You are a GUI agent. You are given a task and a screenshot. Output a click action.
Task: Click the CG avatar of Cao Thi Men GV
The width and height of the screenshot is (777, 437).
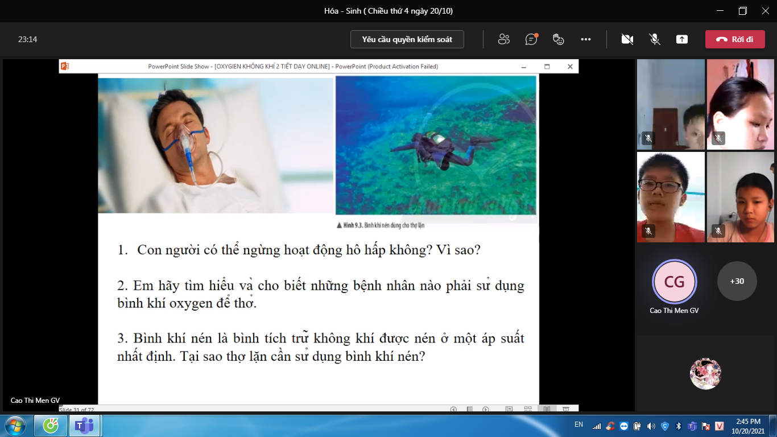point(674,281)
